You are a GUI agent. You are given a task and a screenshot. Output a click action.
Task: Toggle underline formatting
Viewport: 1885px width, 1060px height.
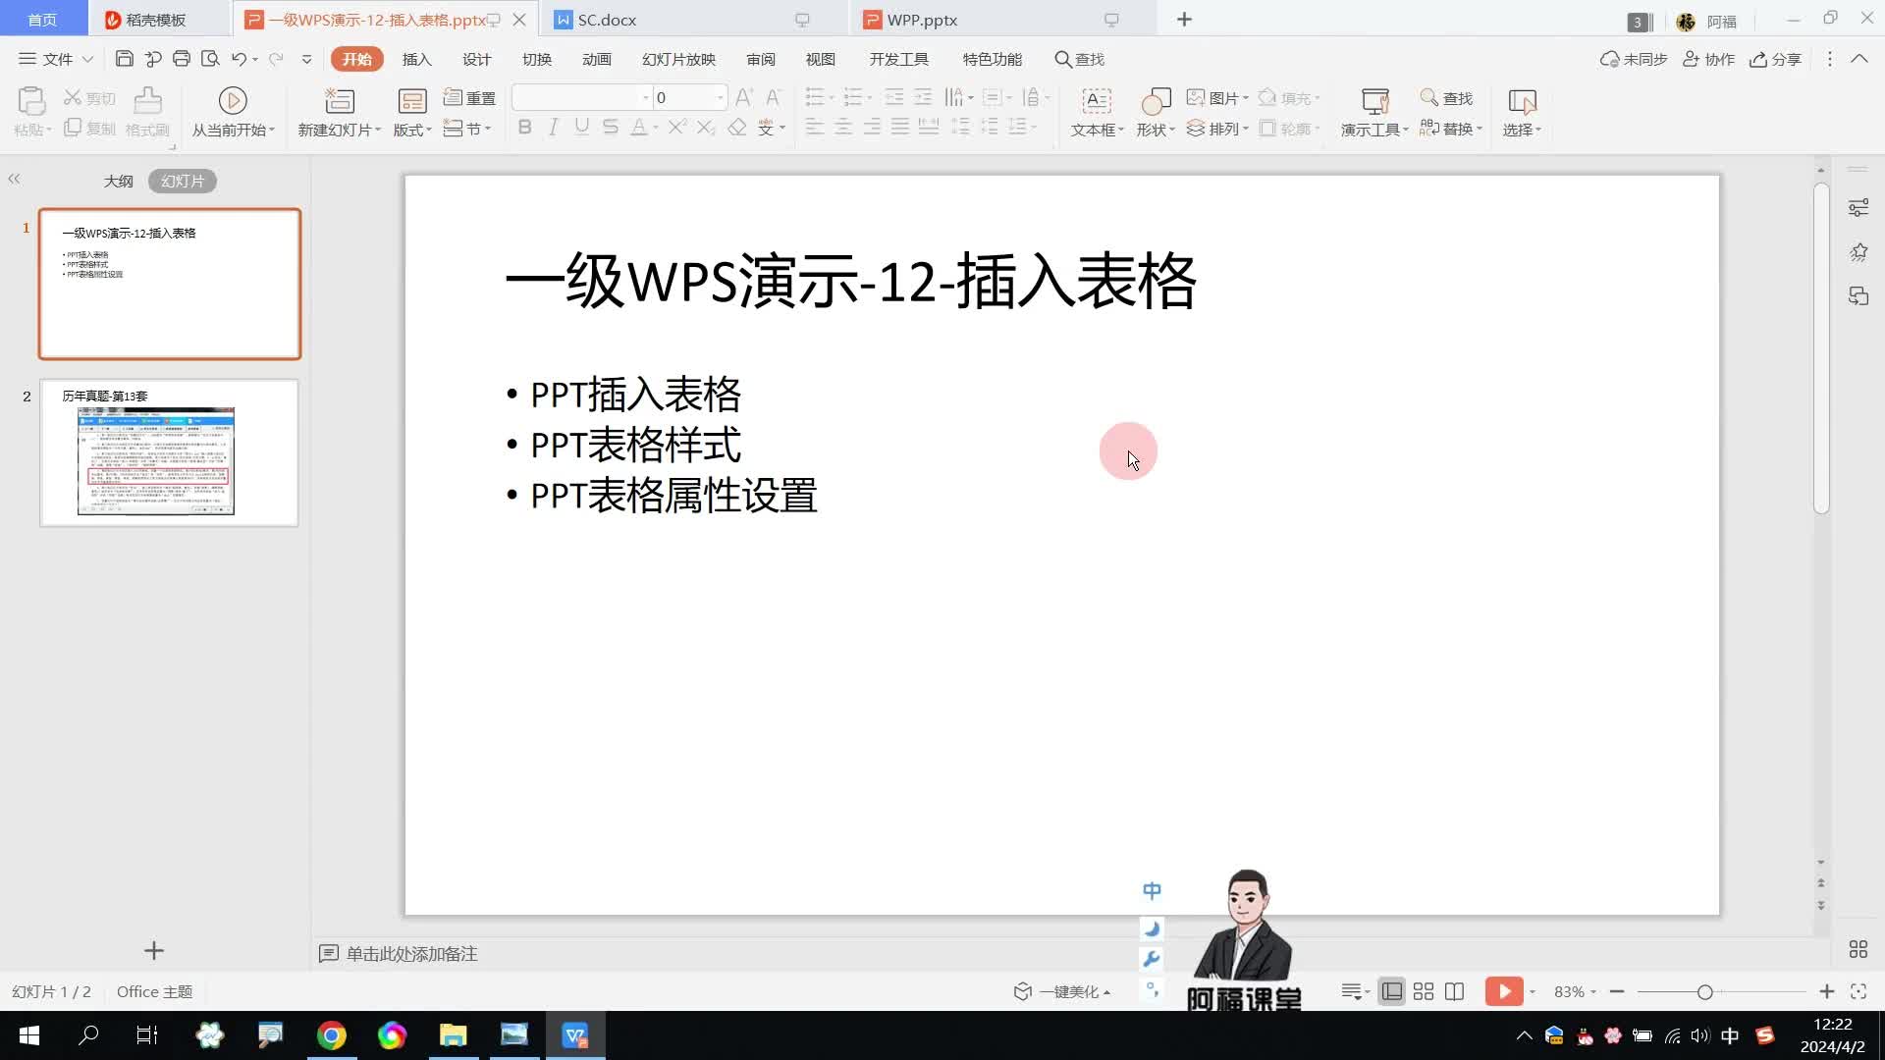coord(581,128)
